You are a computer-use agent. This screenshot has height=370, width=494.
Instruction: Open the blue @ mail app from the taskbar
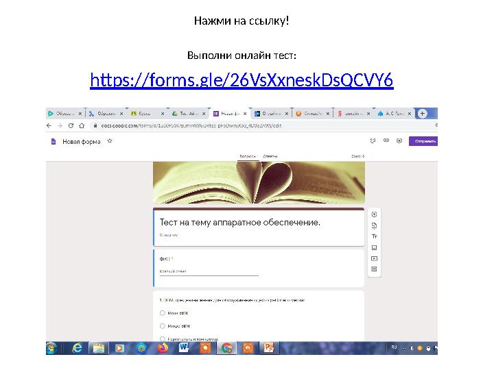click(x=141, y=348)
